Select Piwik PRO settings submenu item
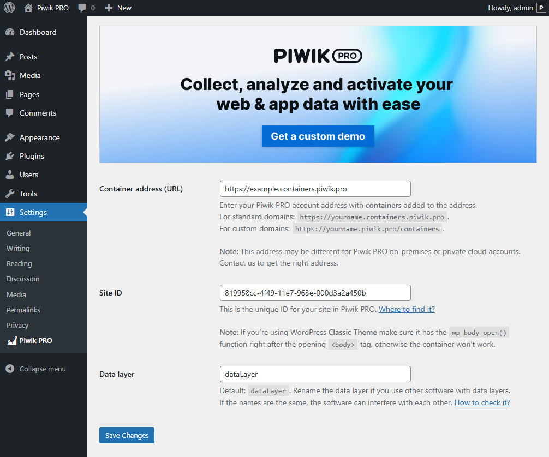549x457 pixels. [x=35, y=340]
